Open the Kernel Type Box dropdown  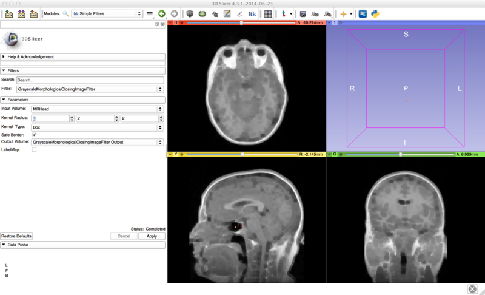(x=98, y=127)
